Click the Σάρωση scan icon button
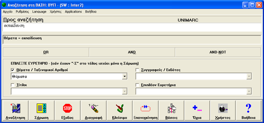Screen dimensions: 264x123 click(41, 111)
